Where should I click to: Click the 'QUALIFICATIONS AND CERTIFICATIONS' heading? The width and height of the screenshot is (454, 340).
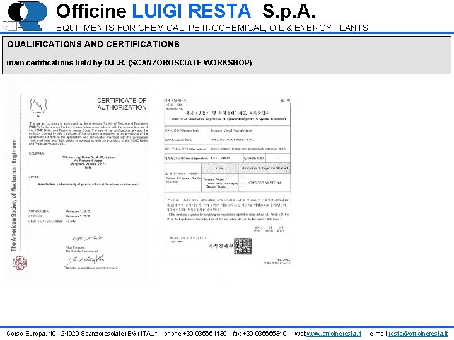pos(93,44)
